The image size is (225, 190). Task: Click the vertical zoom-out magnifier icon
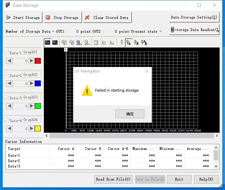point(72,42)
